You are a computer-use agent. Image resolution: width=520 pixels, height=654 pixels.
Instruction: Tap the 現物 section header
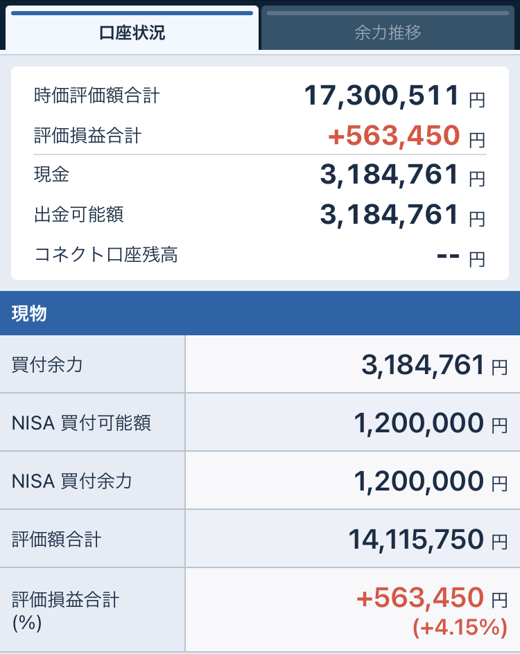[x=259, y=313]
